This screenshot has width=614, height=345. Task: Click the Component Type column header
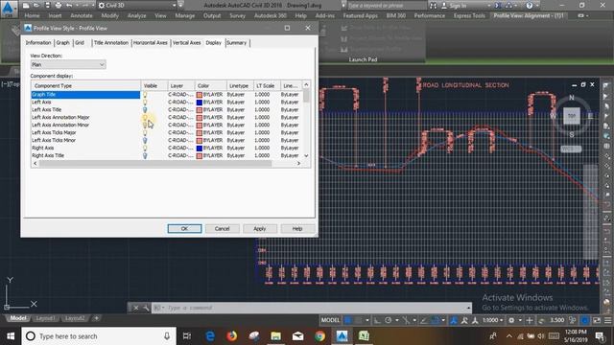click(85, 85)
